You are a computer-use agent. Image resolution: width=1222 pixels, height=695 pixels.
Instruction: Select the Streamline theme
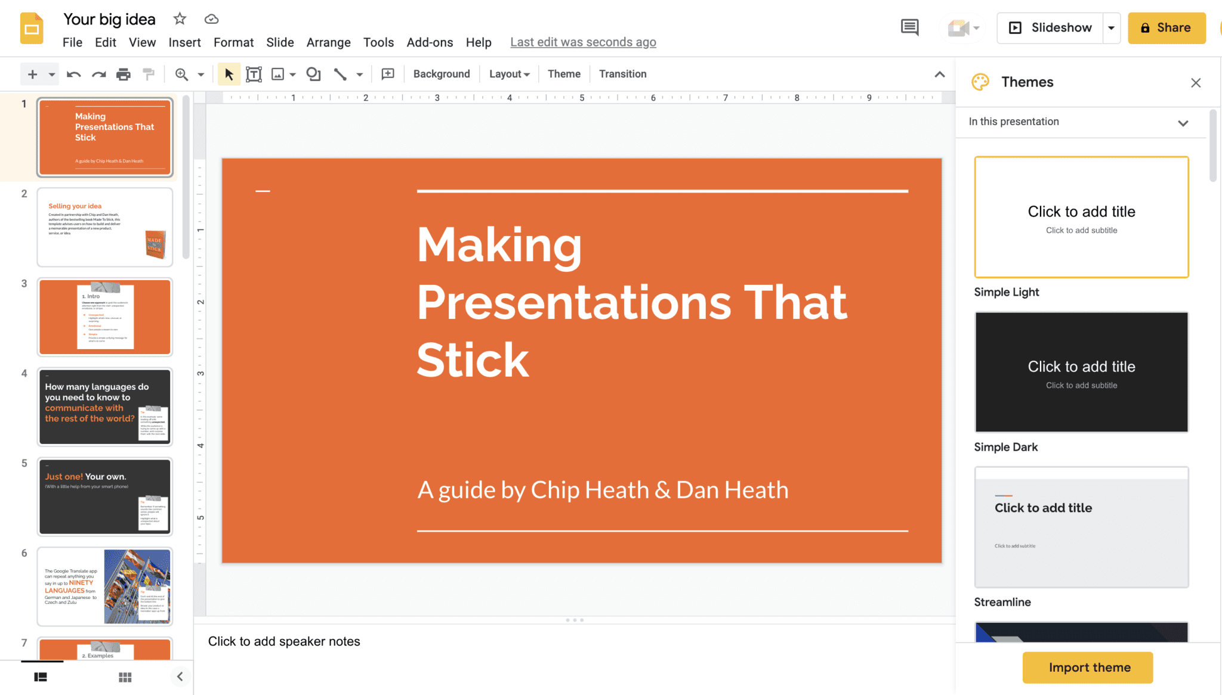tap(1081, 527)
